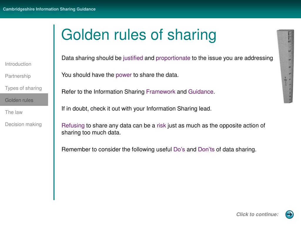Navigate to Decision making

click(24, 124)
